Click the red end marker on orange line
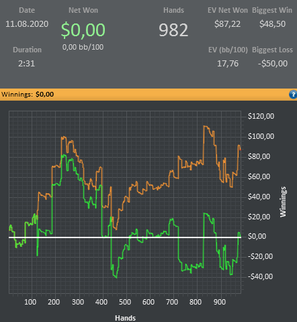This screenshot has height=322, width=297. (x=241, y=150)
